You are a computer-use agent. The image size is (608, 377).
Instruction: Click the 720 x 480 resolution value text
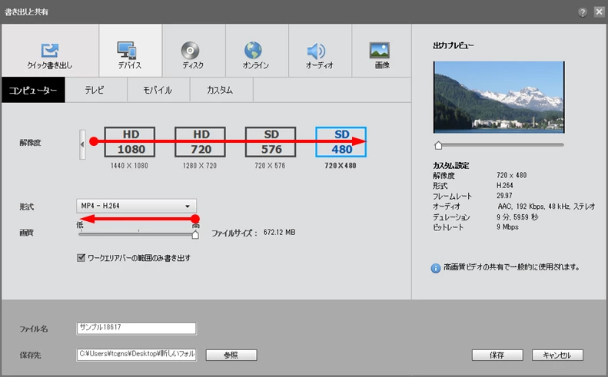coord(512,175)
